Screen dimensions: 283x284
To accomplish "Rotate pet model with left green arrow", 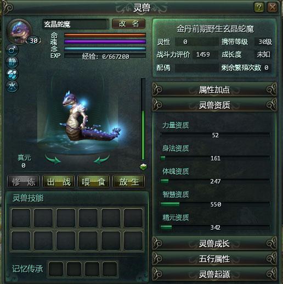I will click(53, 159).
